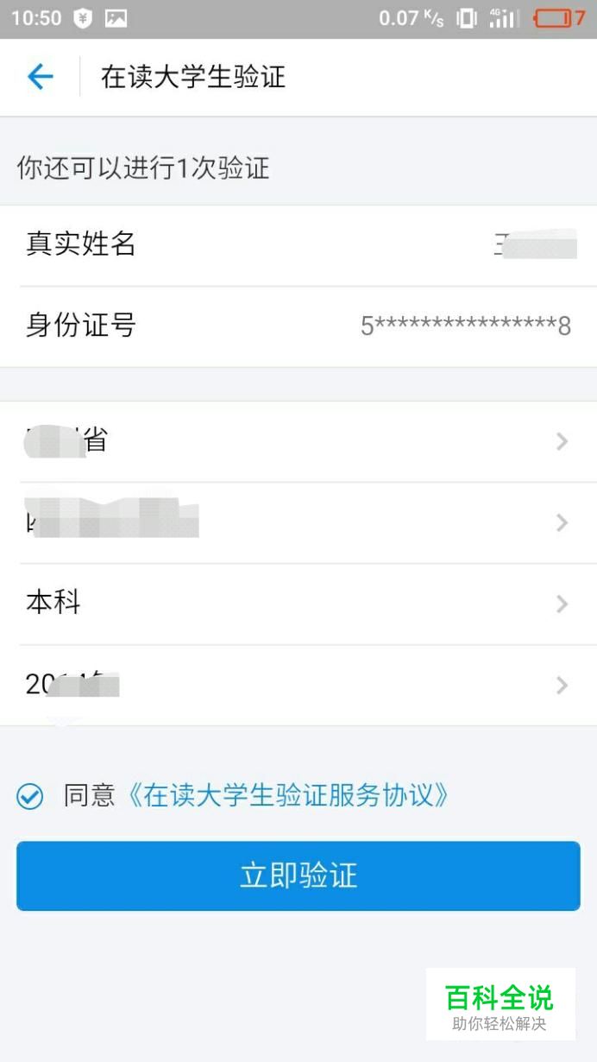
Task: Open the enrollment year chevron
Action: coord(562,686)
